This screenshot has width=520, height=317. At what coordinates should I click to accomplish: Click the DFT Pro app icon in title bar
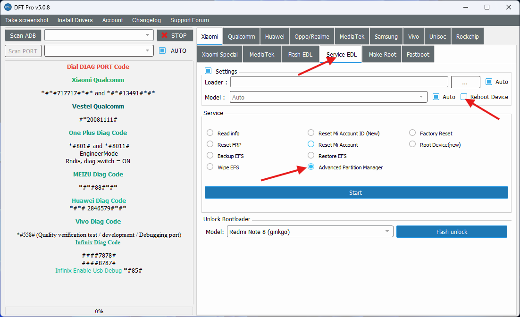[x=8, y=7]
